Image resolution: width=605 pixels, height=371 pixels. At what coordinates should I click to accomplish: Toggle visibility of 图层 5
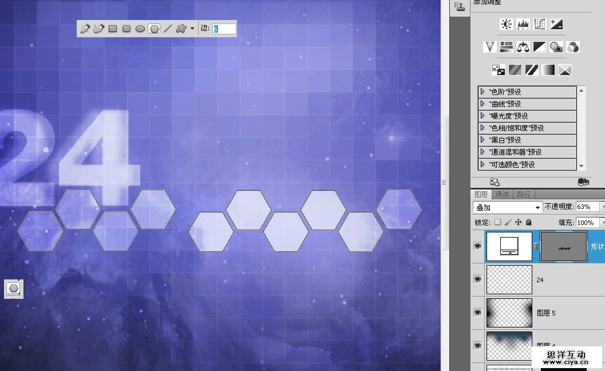(x=477, y=312)
